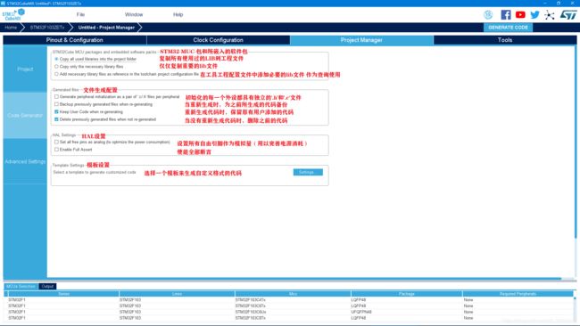Toggle Delete previously generated files checkbox
This screenshot has height=326, width=580.
pos(56,119)
